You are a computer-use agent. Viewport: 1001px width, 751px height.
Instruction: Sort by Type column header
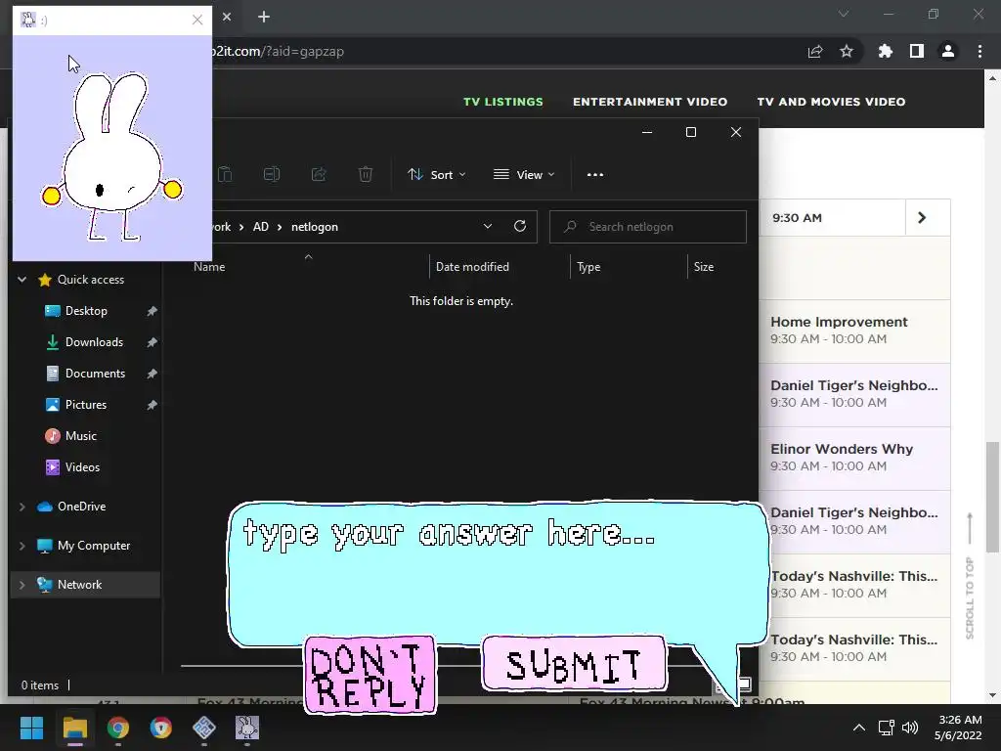coord(588,267)
